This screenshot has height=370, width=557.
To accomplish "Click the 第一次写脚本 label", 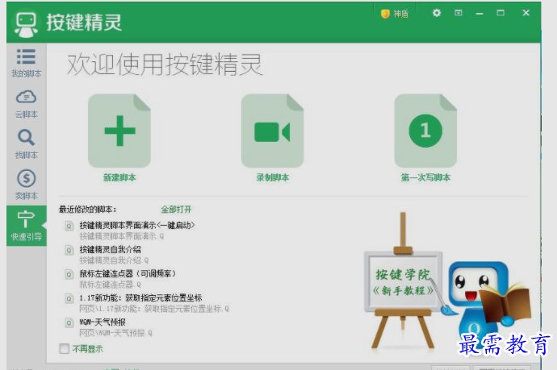I will tap(425, 177).
